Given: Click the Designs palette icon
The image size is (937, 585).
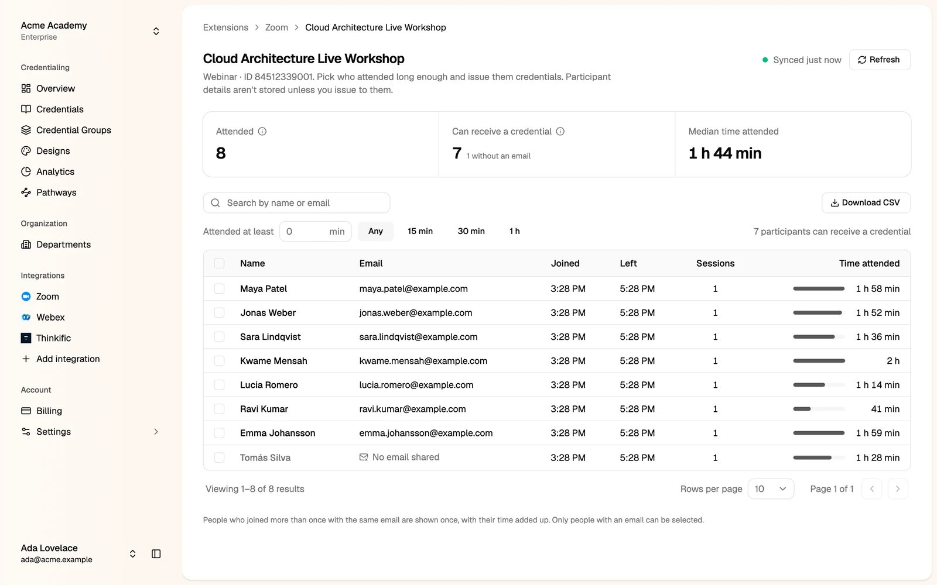Looking at the screenshot, I should [26, 151].
